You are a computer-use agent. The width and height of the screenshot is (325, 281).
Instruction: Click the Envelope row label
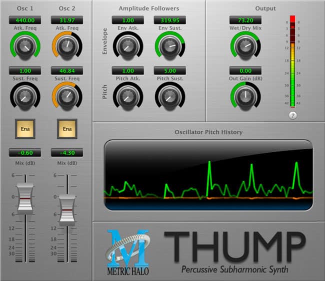tap(105, 42)
